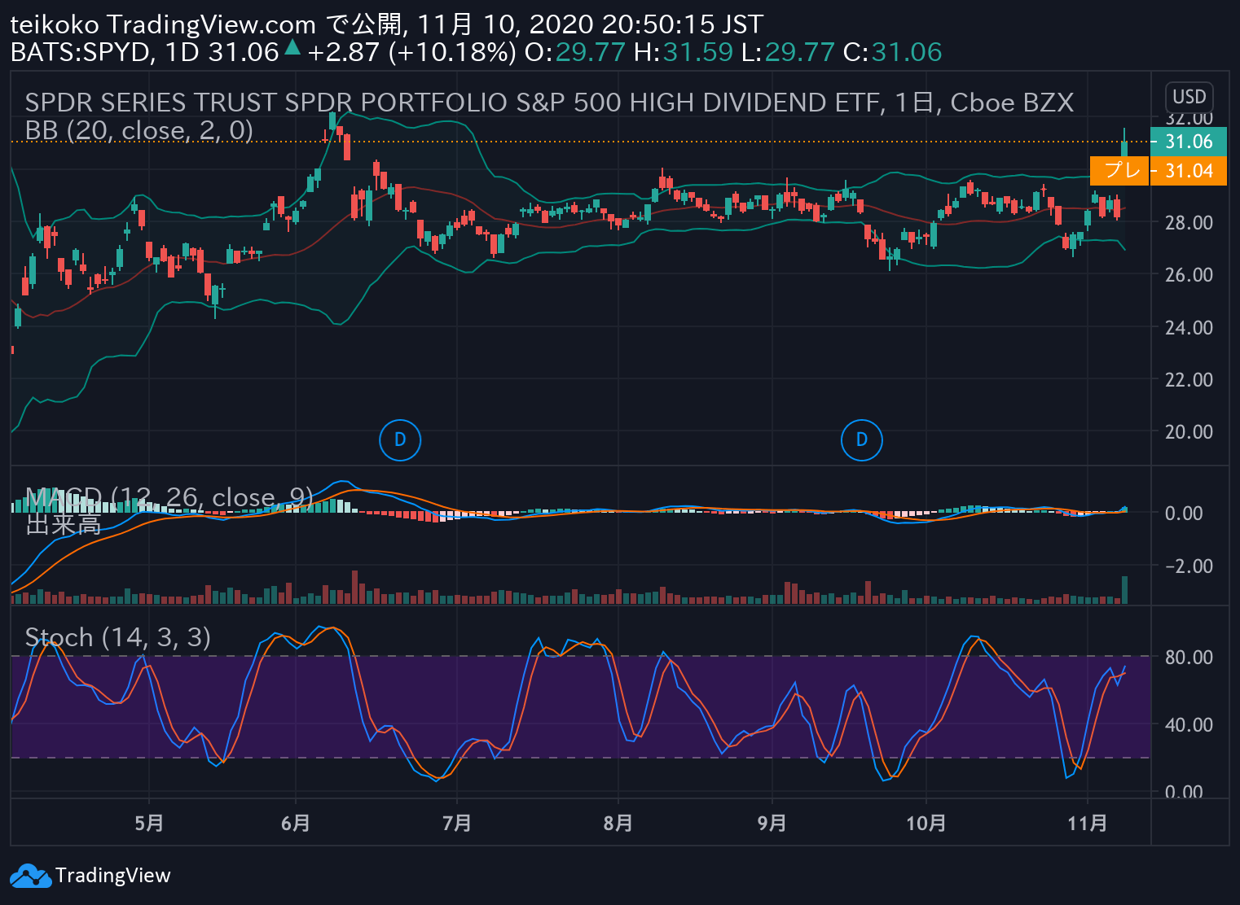Click the 26.00 price axis label

pos(1189,275)
